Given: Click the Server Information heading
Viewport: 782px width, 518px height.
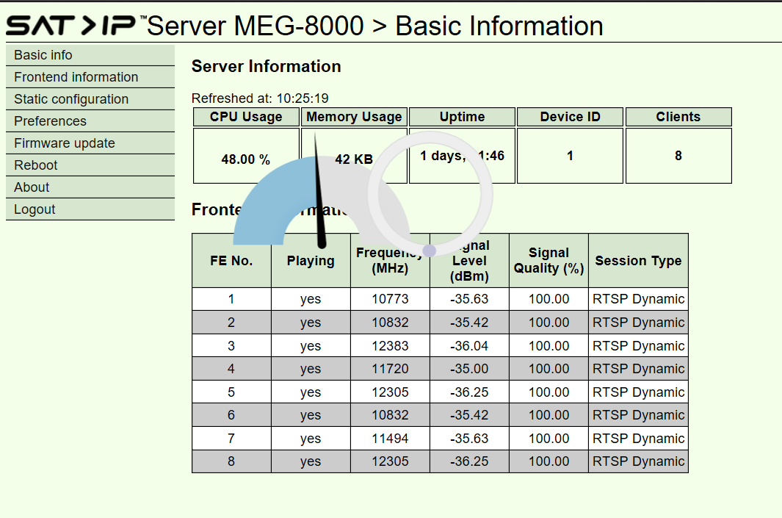Looking at the screenshot, I should 267,66.
